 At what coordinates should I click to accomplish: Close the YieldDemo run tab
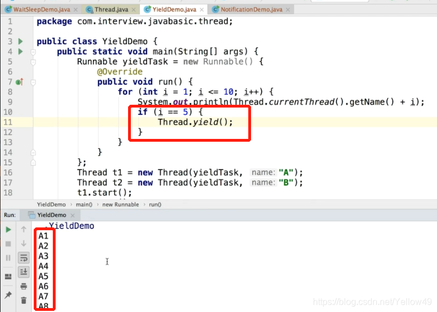[x=73, y=215]
